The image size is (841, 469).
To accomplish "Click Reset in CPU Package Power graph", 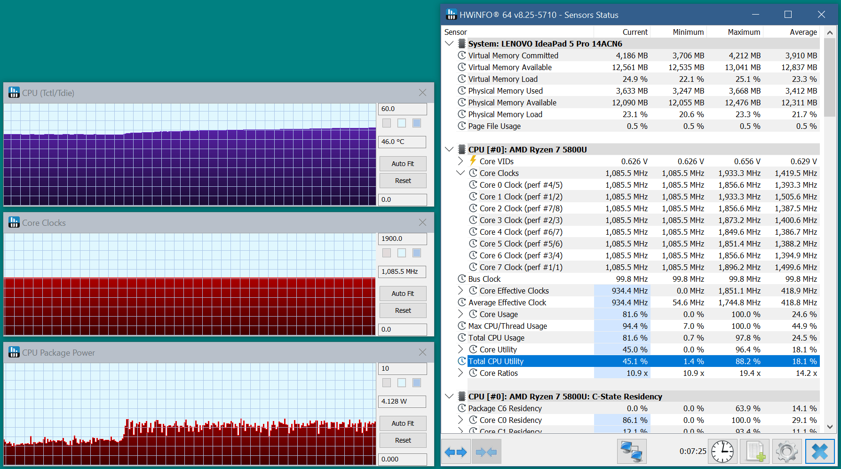I will coord(403,440).
